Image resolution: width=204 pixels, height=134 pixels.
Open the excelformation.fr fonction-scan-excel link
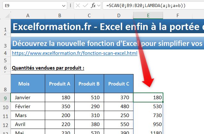pyautogui.click(x=75, y=53)
